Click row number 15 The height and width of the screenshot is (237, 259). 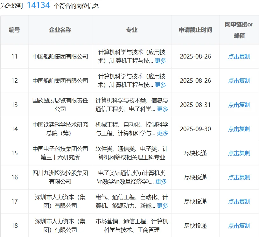[14, 153]
